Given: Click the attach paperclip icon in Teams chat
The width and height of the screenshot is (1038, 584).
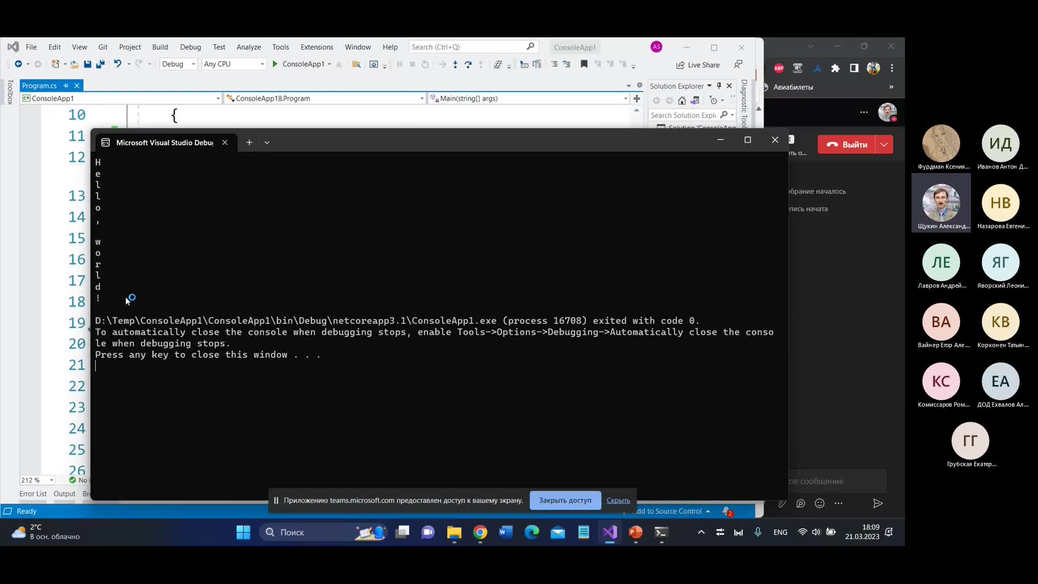Looking at the screenshot, I should [x=782, y=503].
